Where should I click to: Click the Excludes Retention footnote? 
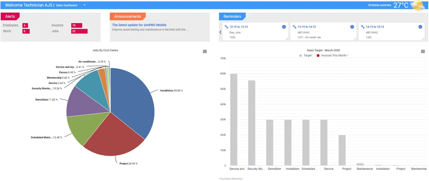[x=231, y=179]
